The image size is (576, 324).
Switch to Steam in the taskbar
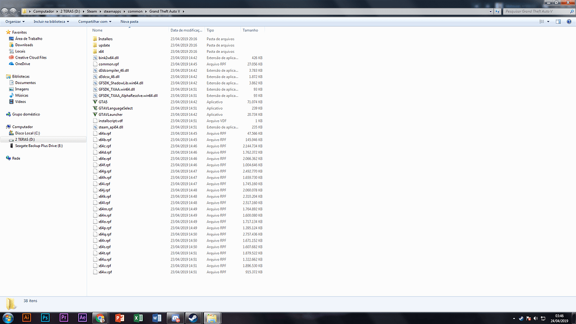click(193, 318)
